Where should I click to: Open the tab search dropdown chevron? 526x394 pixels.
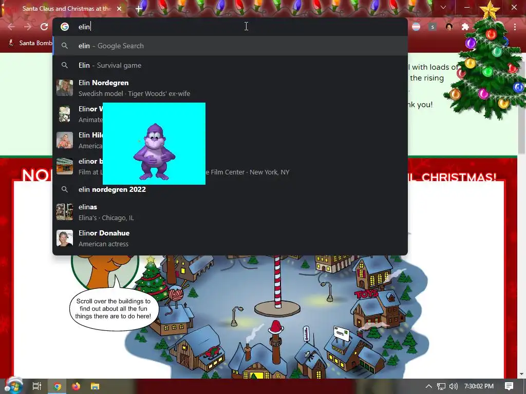pyautogui.click(x=443, y=7)
